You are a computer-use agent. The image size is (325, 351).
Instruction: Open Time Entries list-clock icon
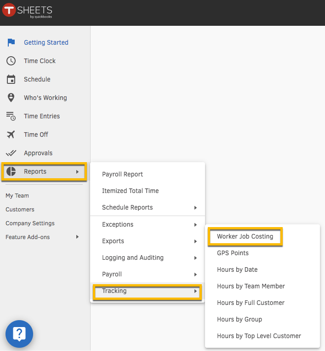[x=11, y=116]
